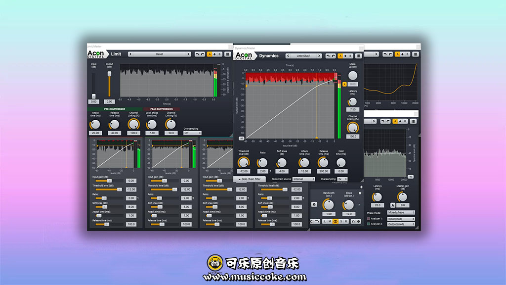Collapse the Side chain filter section
506x285 pixels.
(x=250, y=179)
